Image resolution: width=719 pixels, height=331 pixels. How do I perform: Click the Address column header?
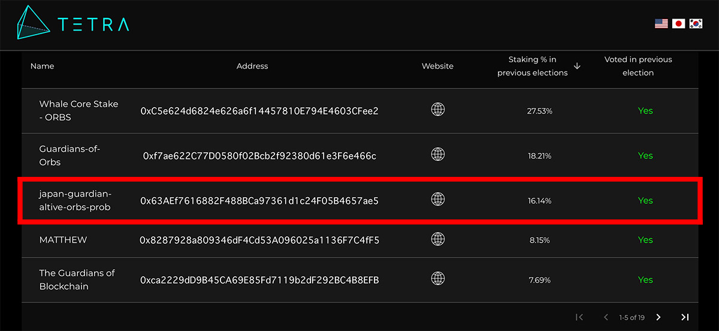click(252, 66)
